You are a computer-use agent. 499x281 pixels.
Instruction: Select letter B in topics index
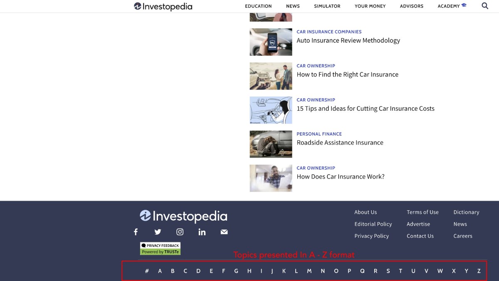[173, 271]
